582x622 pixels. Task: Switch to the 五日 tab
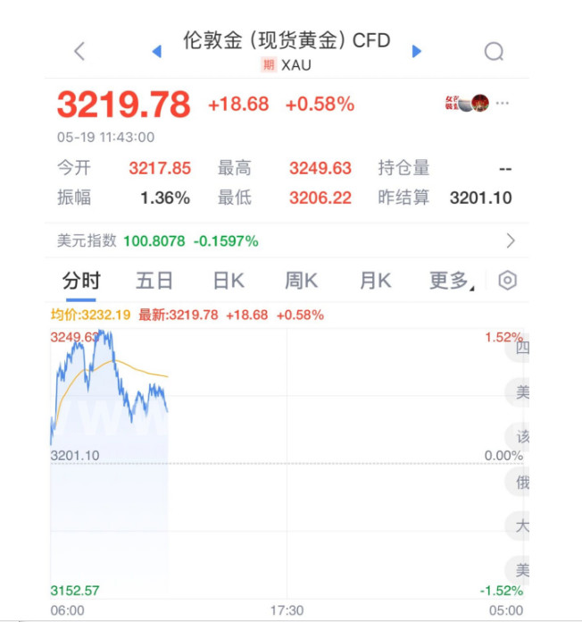[154, 281]
